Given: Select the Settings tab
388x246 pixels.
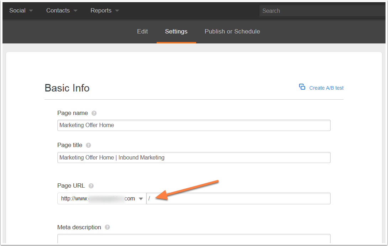Looking at the screenshot, I should [x=176, y=31].
